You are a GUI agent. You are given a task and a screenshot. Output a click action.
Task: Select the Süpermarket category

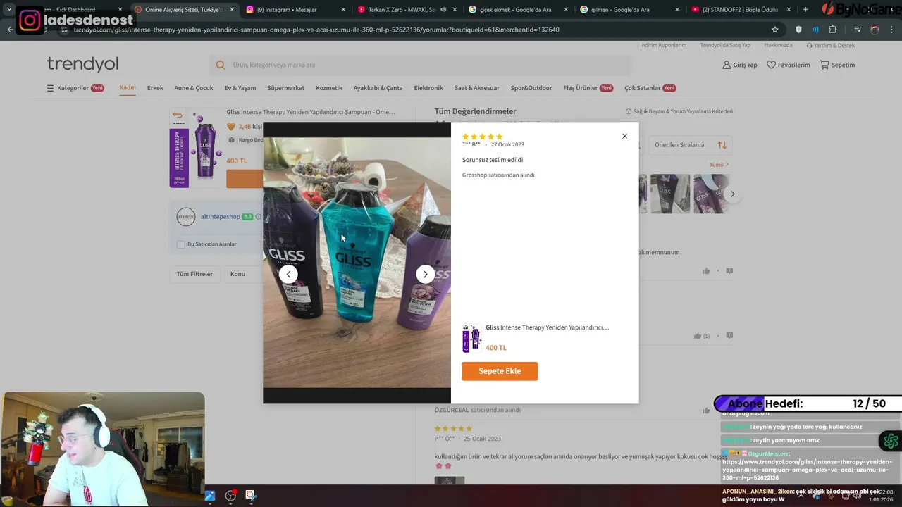[285, 88]
